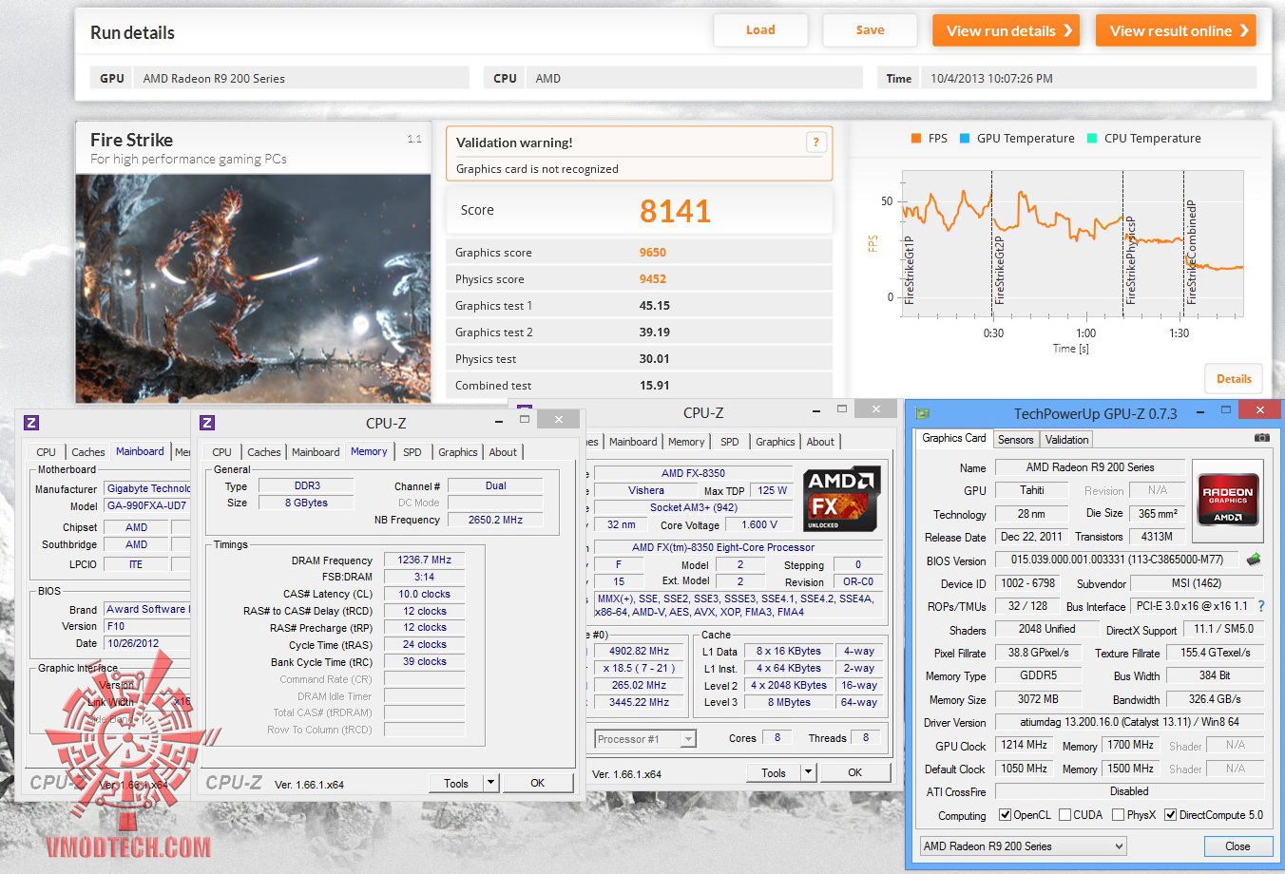The width and height of the screenshot is (1285, 874).
Task: Click the Fire Strike benchmark preview image
Action: pyautogui.click(x=253, y=288)
